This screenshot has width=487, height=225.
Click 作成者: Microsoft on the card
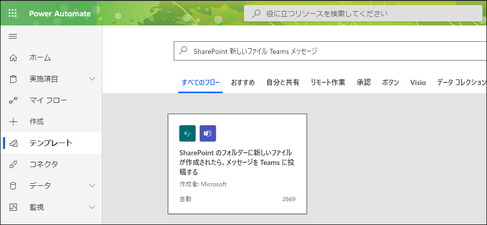tap(203, 184)
